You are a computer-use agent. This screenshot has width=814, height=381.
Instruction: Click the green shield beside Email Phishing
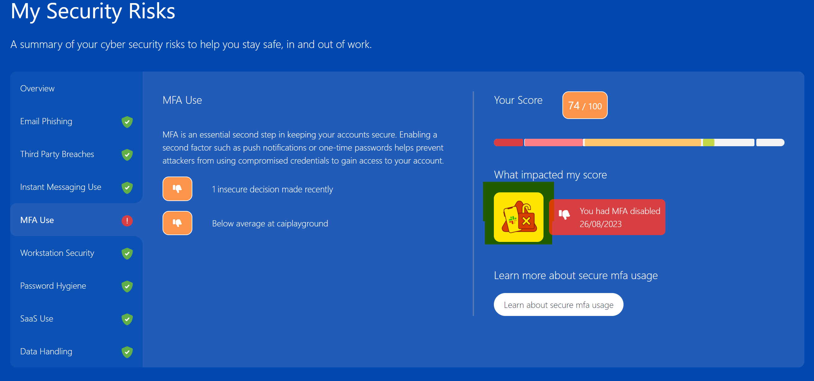click(x=127, y=122)
